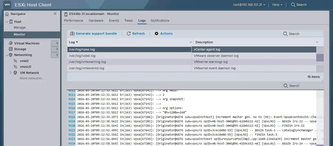Switch to the Hardware tab
Image resolution: width=333 pixels, height=146 pixels.
(96, 20)
